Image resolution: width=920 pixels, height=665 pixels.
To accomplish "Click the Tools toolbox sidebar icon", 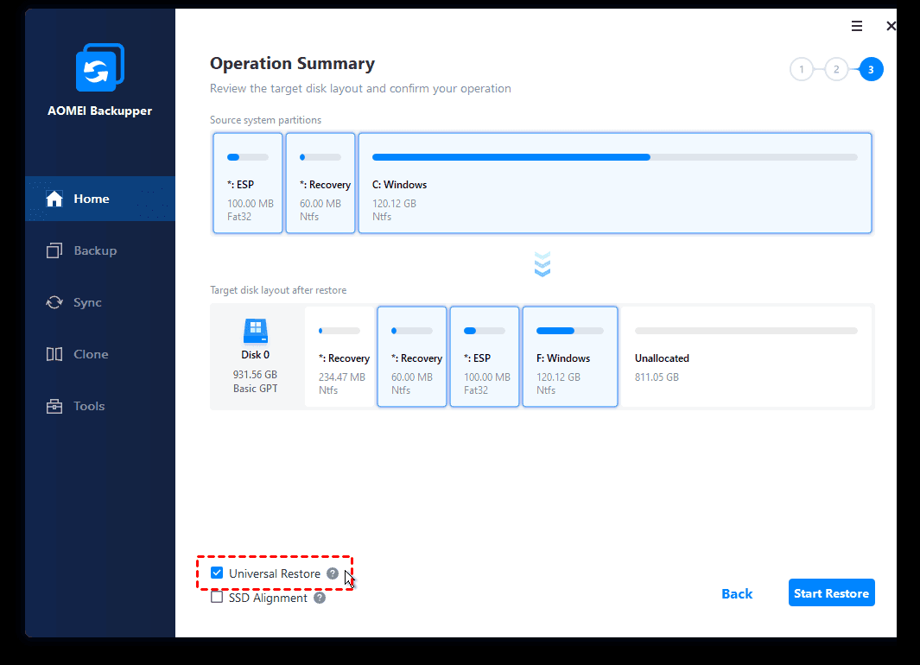I will pyautogui.click(x=54, y=406).
